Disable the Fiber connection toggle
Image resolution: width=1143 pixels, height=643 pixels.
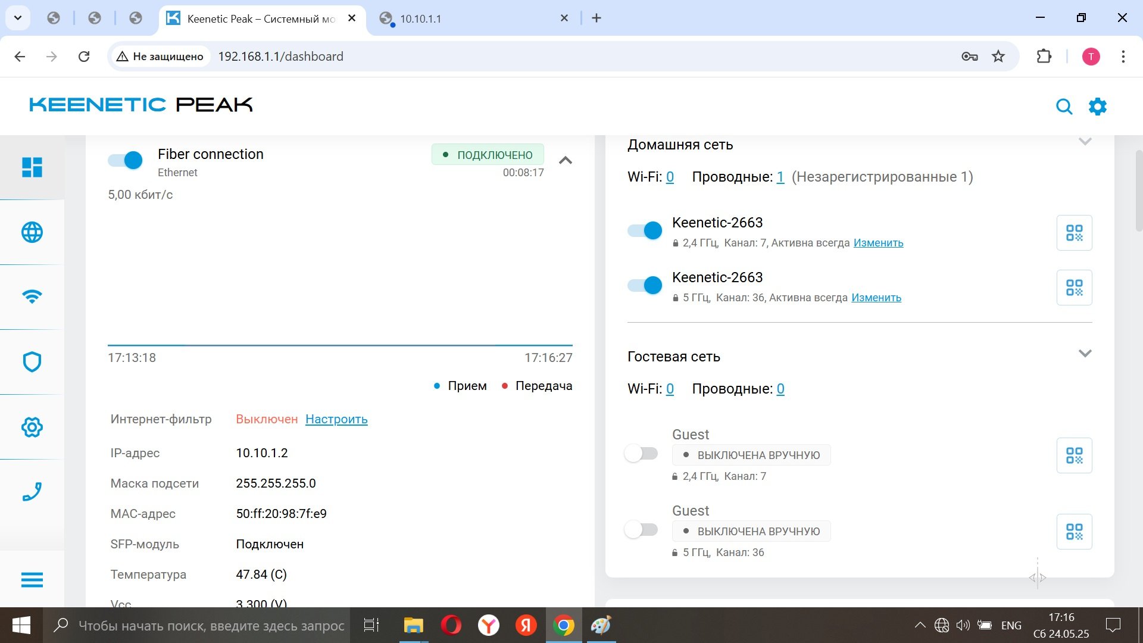pos(126,160)
